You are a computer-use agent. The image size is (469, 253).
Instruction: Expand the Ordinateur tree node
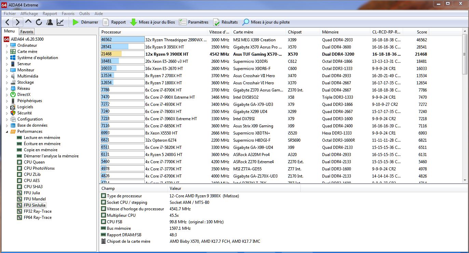pyautogui.click(x=7, y=45)
